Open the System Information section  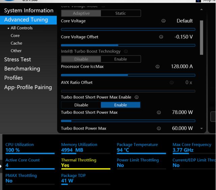29,10
